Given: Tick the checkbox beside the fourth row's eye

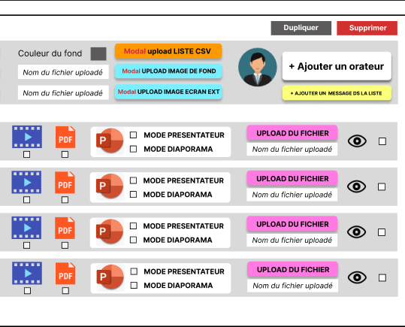Looking at the screenshot, I should (382, 278).
